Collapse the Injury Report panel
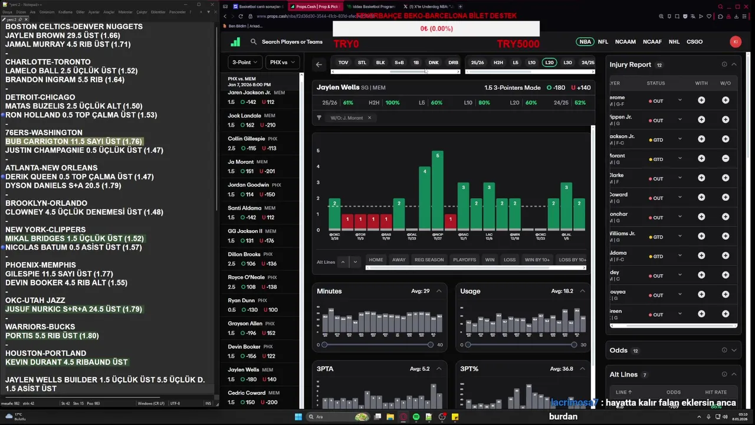This screenshot has height=425, width=755. [734, 64]
